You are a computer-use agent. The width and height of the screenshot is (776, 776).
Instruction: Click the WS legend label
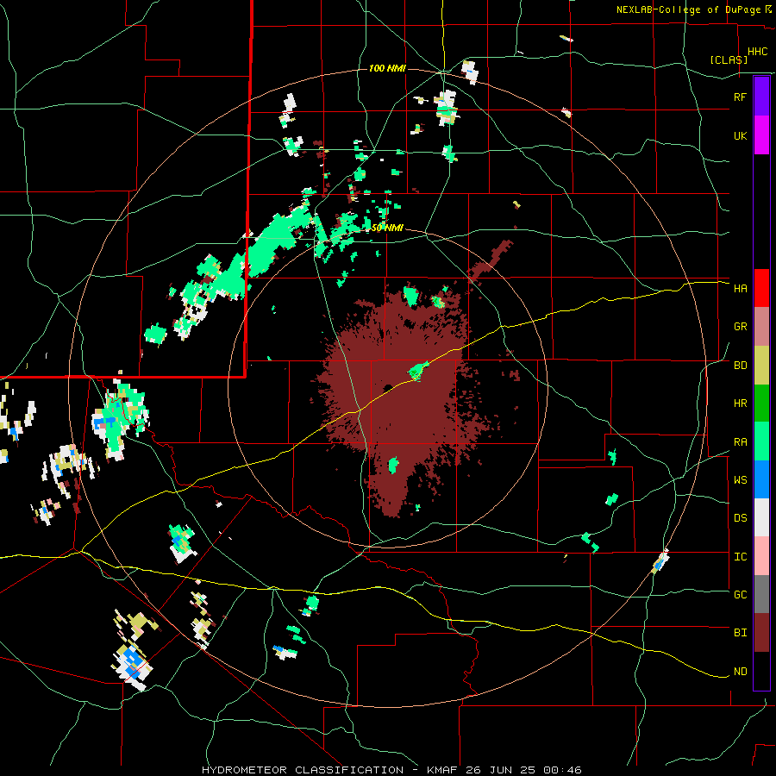coord(740,480)
